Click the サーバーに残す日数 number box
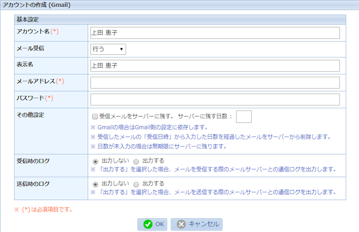Image resolution: width=359 pixels, height=232 pixels. (244, 117)
